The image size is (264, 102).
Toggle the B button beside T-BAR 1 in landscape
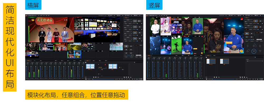[x=139, y=21]
